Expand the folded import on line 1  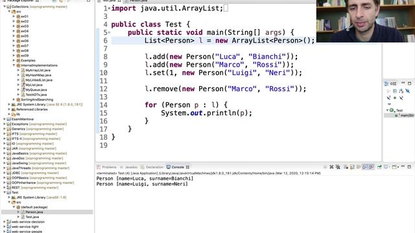click(x=109, y=8)
